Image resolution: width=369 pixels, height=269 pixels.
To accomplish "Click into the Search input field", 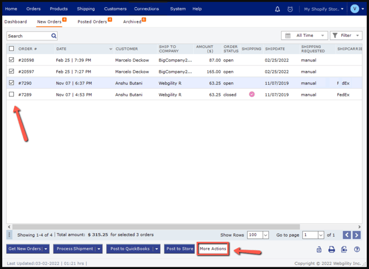I will (29, 36).
